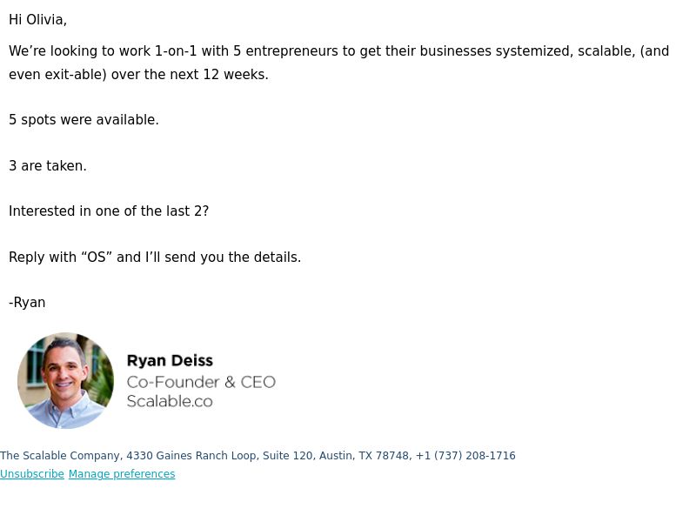Select the bold Ryan Deiss signature name
Viewport: 696px width, 522px height.
pyautogui.click(x=170, y=360)
